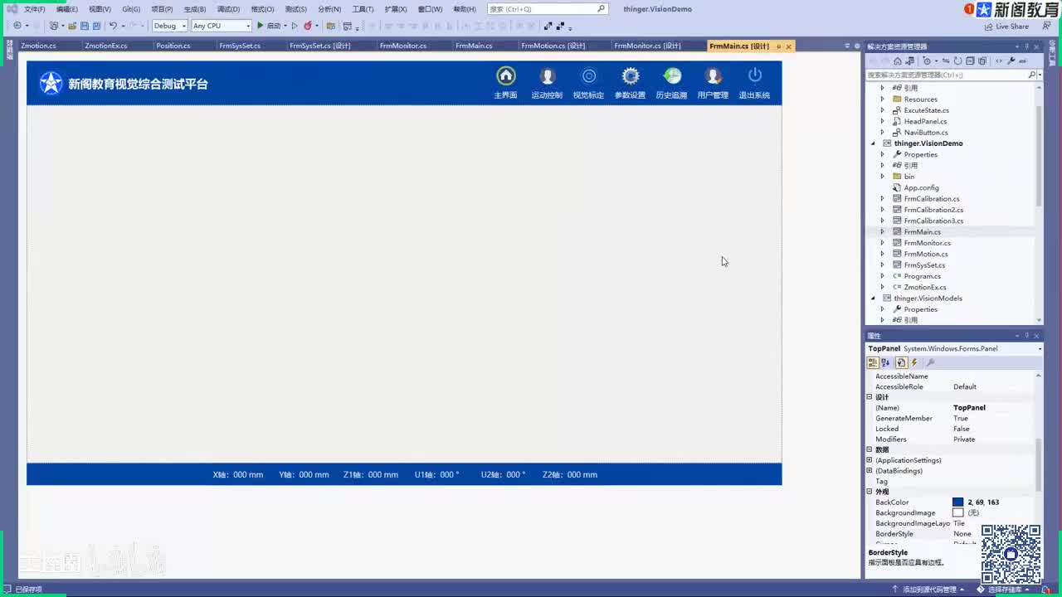Click the BackgroundImage empty swatch
Viewport: 1062px width, 597px height.
click(x=958, y=513)
